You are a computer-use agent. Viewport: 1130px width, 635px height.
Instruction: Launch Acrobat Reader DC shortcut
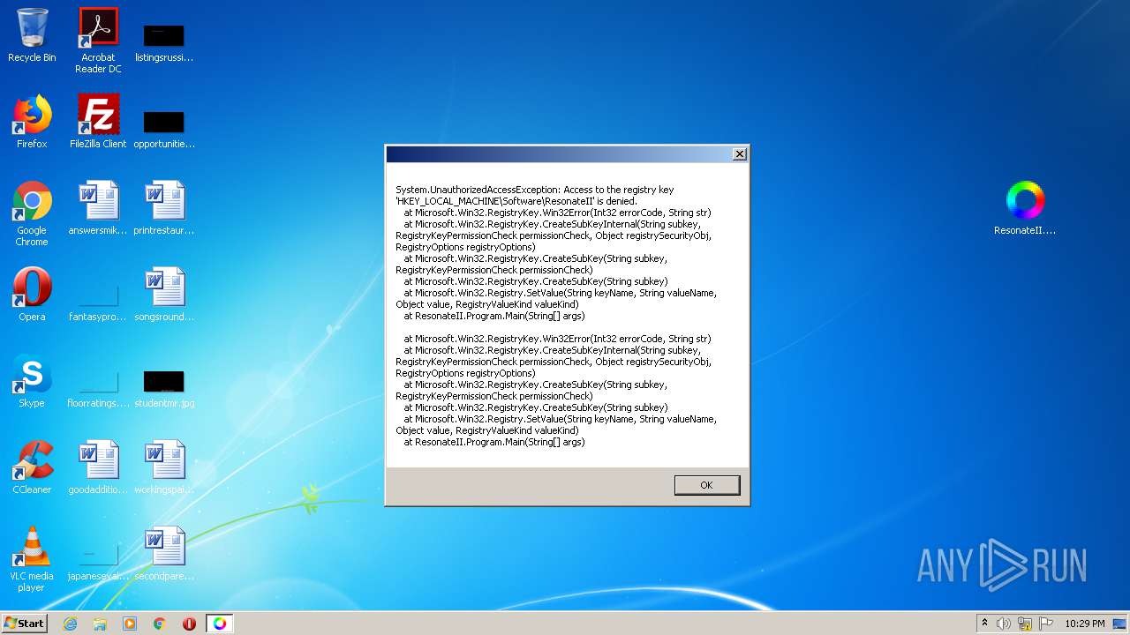(x=98, y=41)
